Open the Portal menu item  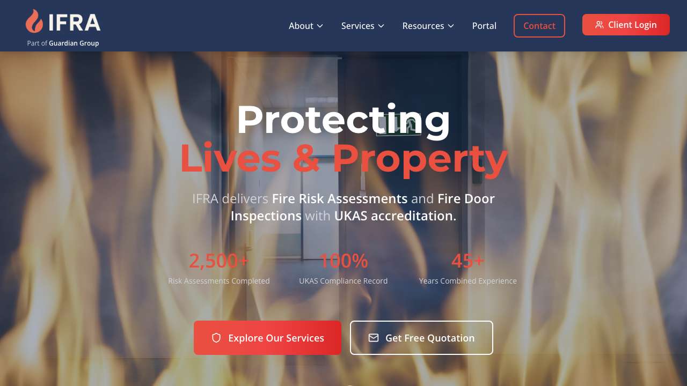pos(484,26)
